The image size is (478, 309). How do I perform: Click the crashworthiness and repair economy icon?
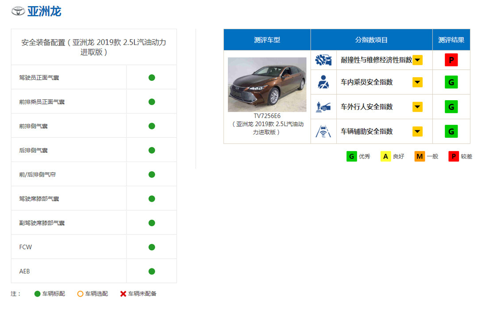tap(323, 60)
